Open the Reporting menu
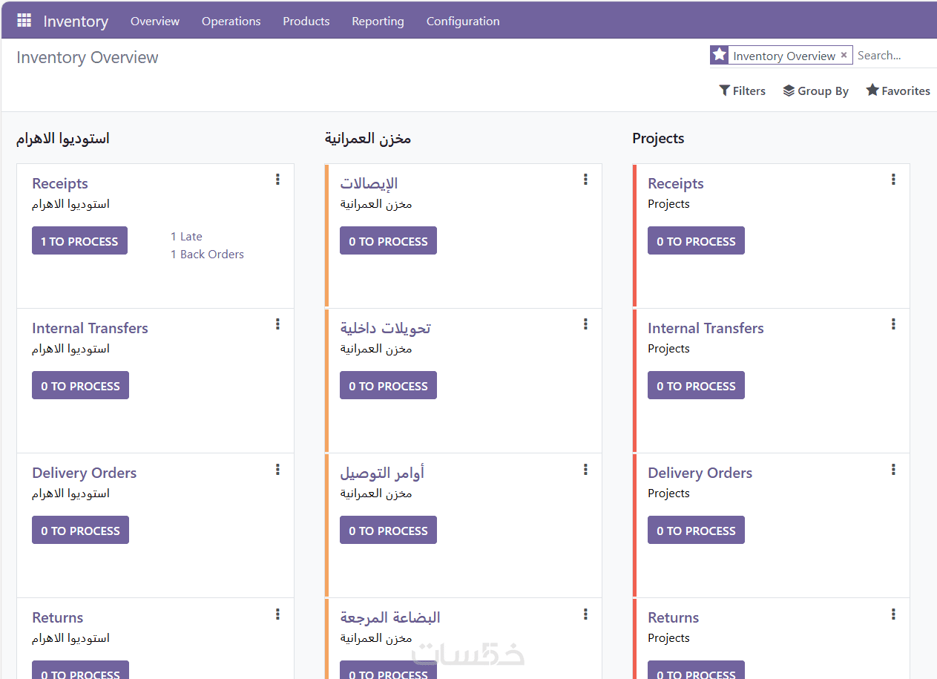 [378, 21]
